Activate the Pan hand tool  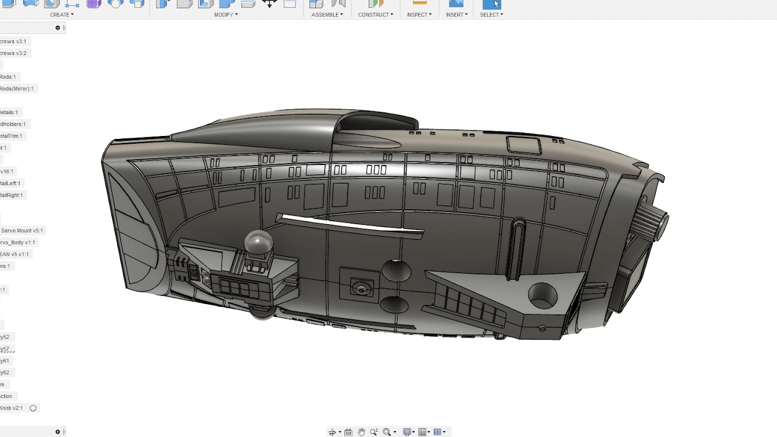(361, 432)
